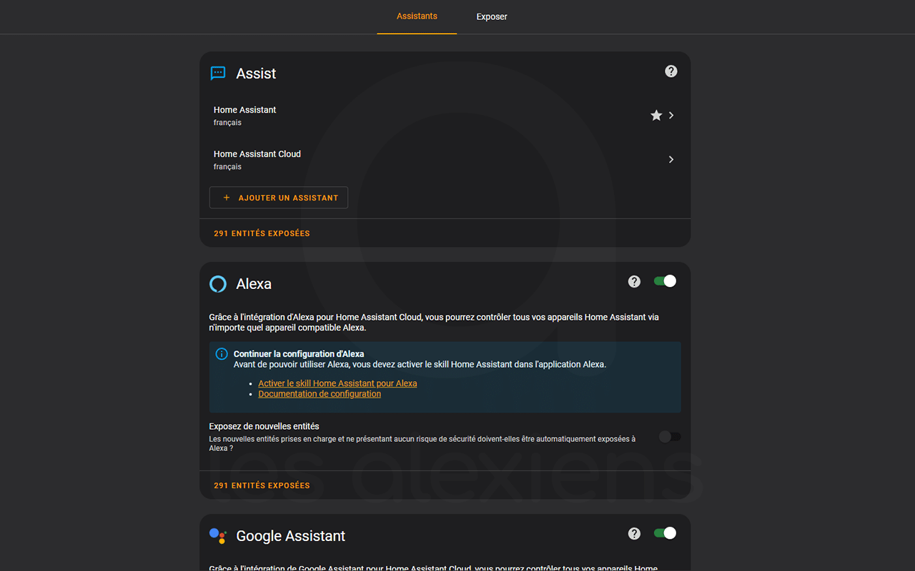This screenshot has width=915, height=571.
Task: Open Documentation de configuration link
Action: click(x=320, y=394)
